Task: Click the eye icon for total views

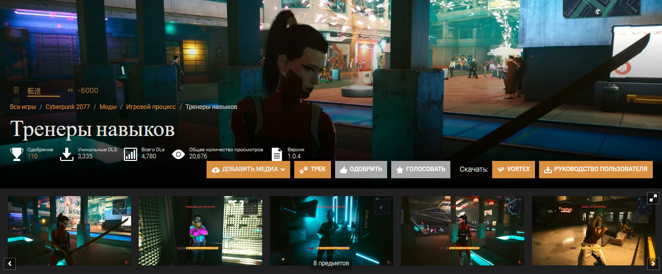Action: 179,154
